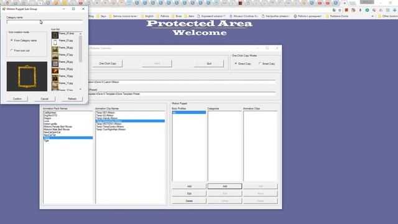Screen dimensions: 398x224
Task: Click Add under Body Profiles
Action: tap(189, 186)
